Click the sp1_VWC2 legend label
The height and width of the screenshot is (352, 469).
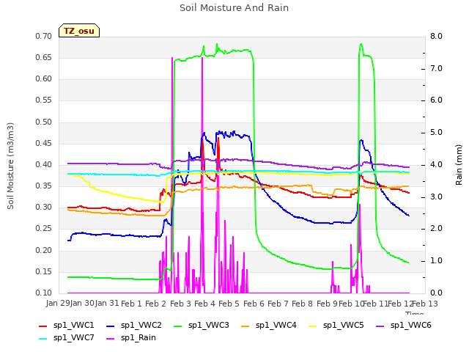click(141, 325)
